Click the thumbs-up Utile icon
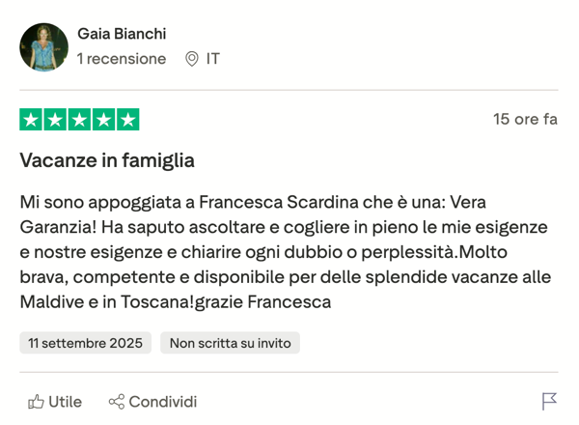 tap(36, 402)
